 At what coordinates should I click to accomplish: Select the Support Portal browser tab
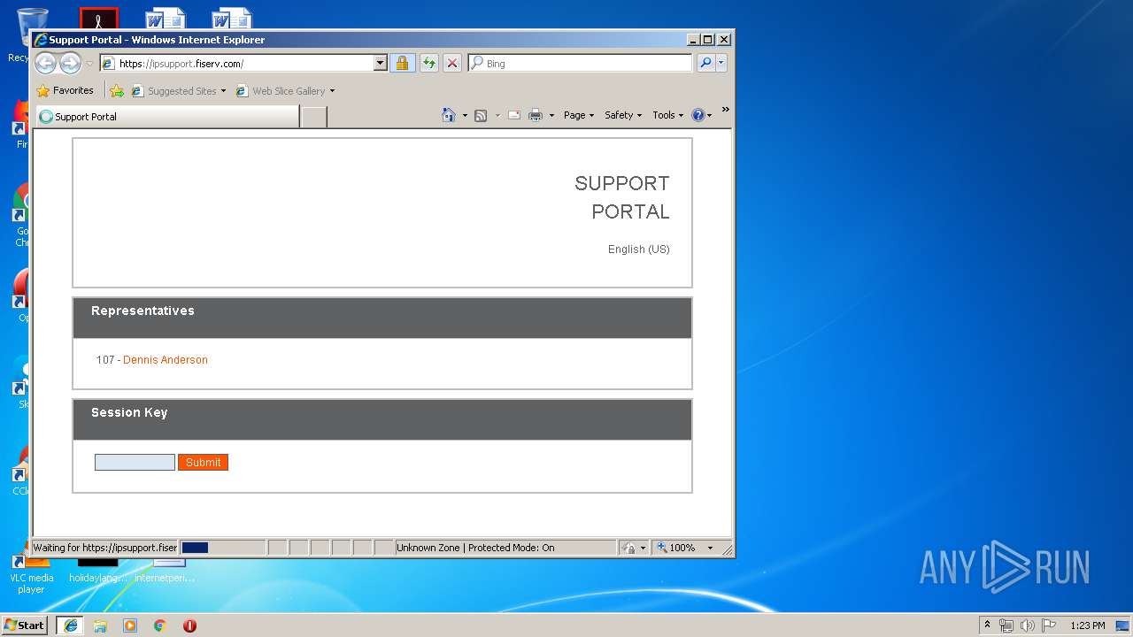167,117
